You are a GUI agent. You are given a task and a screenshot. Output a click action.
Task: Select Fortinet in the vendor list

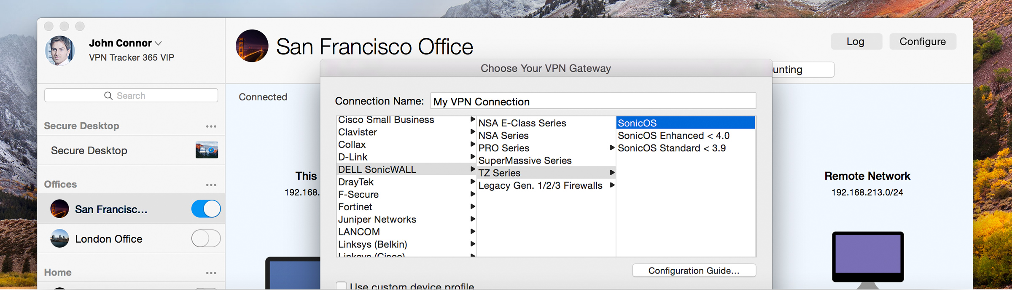tap(355, 207)
